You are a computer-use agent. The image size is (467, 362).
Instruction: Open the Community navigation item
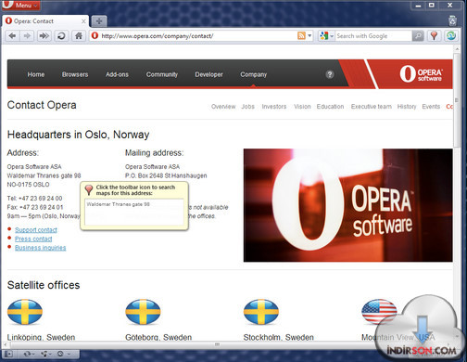(x=162, y=74)
